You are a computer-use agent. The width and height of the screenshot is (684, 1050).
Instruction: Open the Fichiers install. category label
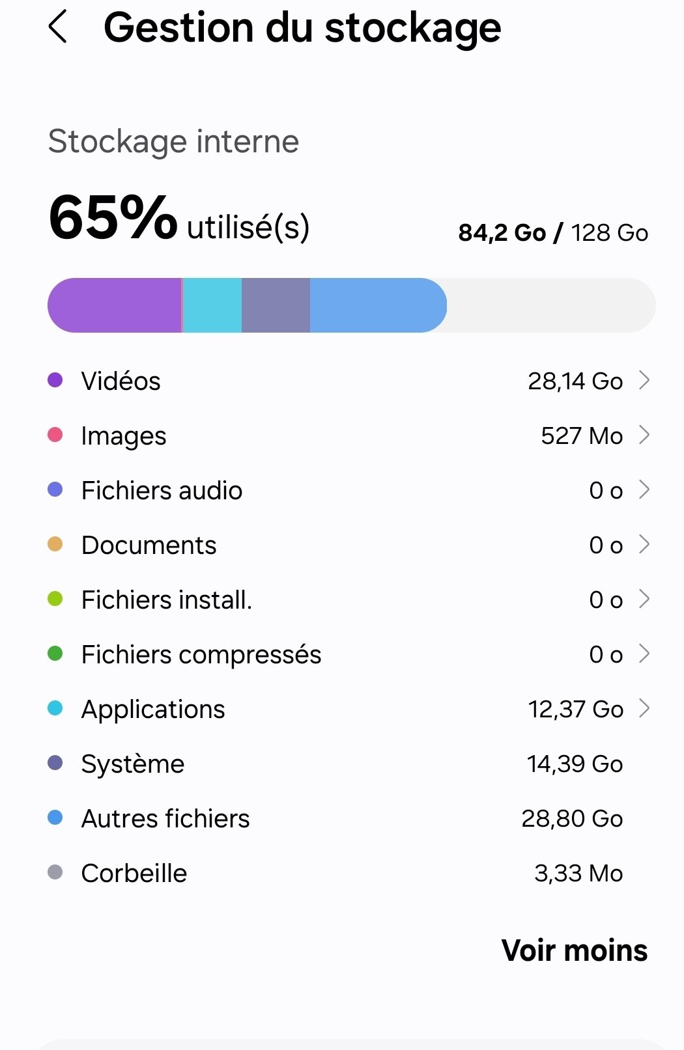(167, 600)
